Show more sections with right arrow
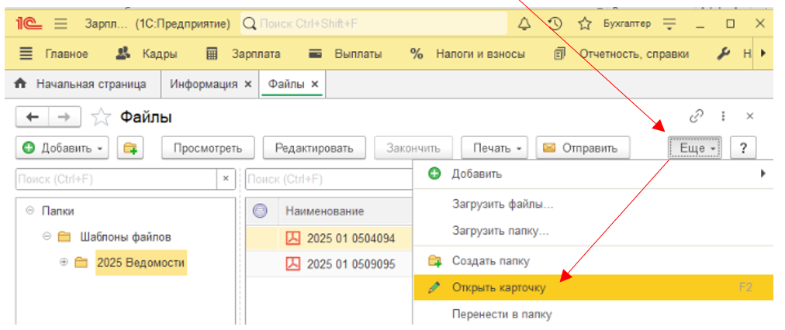 click(763, 53)
